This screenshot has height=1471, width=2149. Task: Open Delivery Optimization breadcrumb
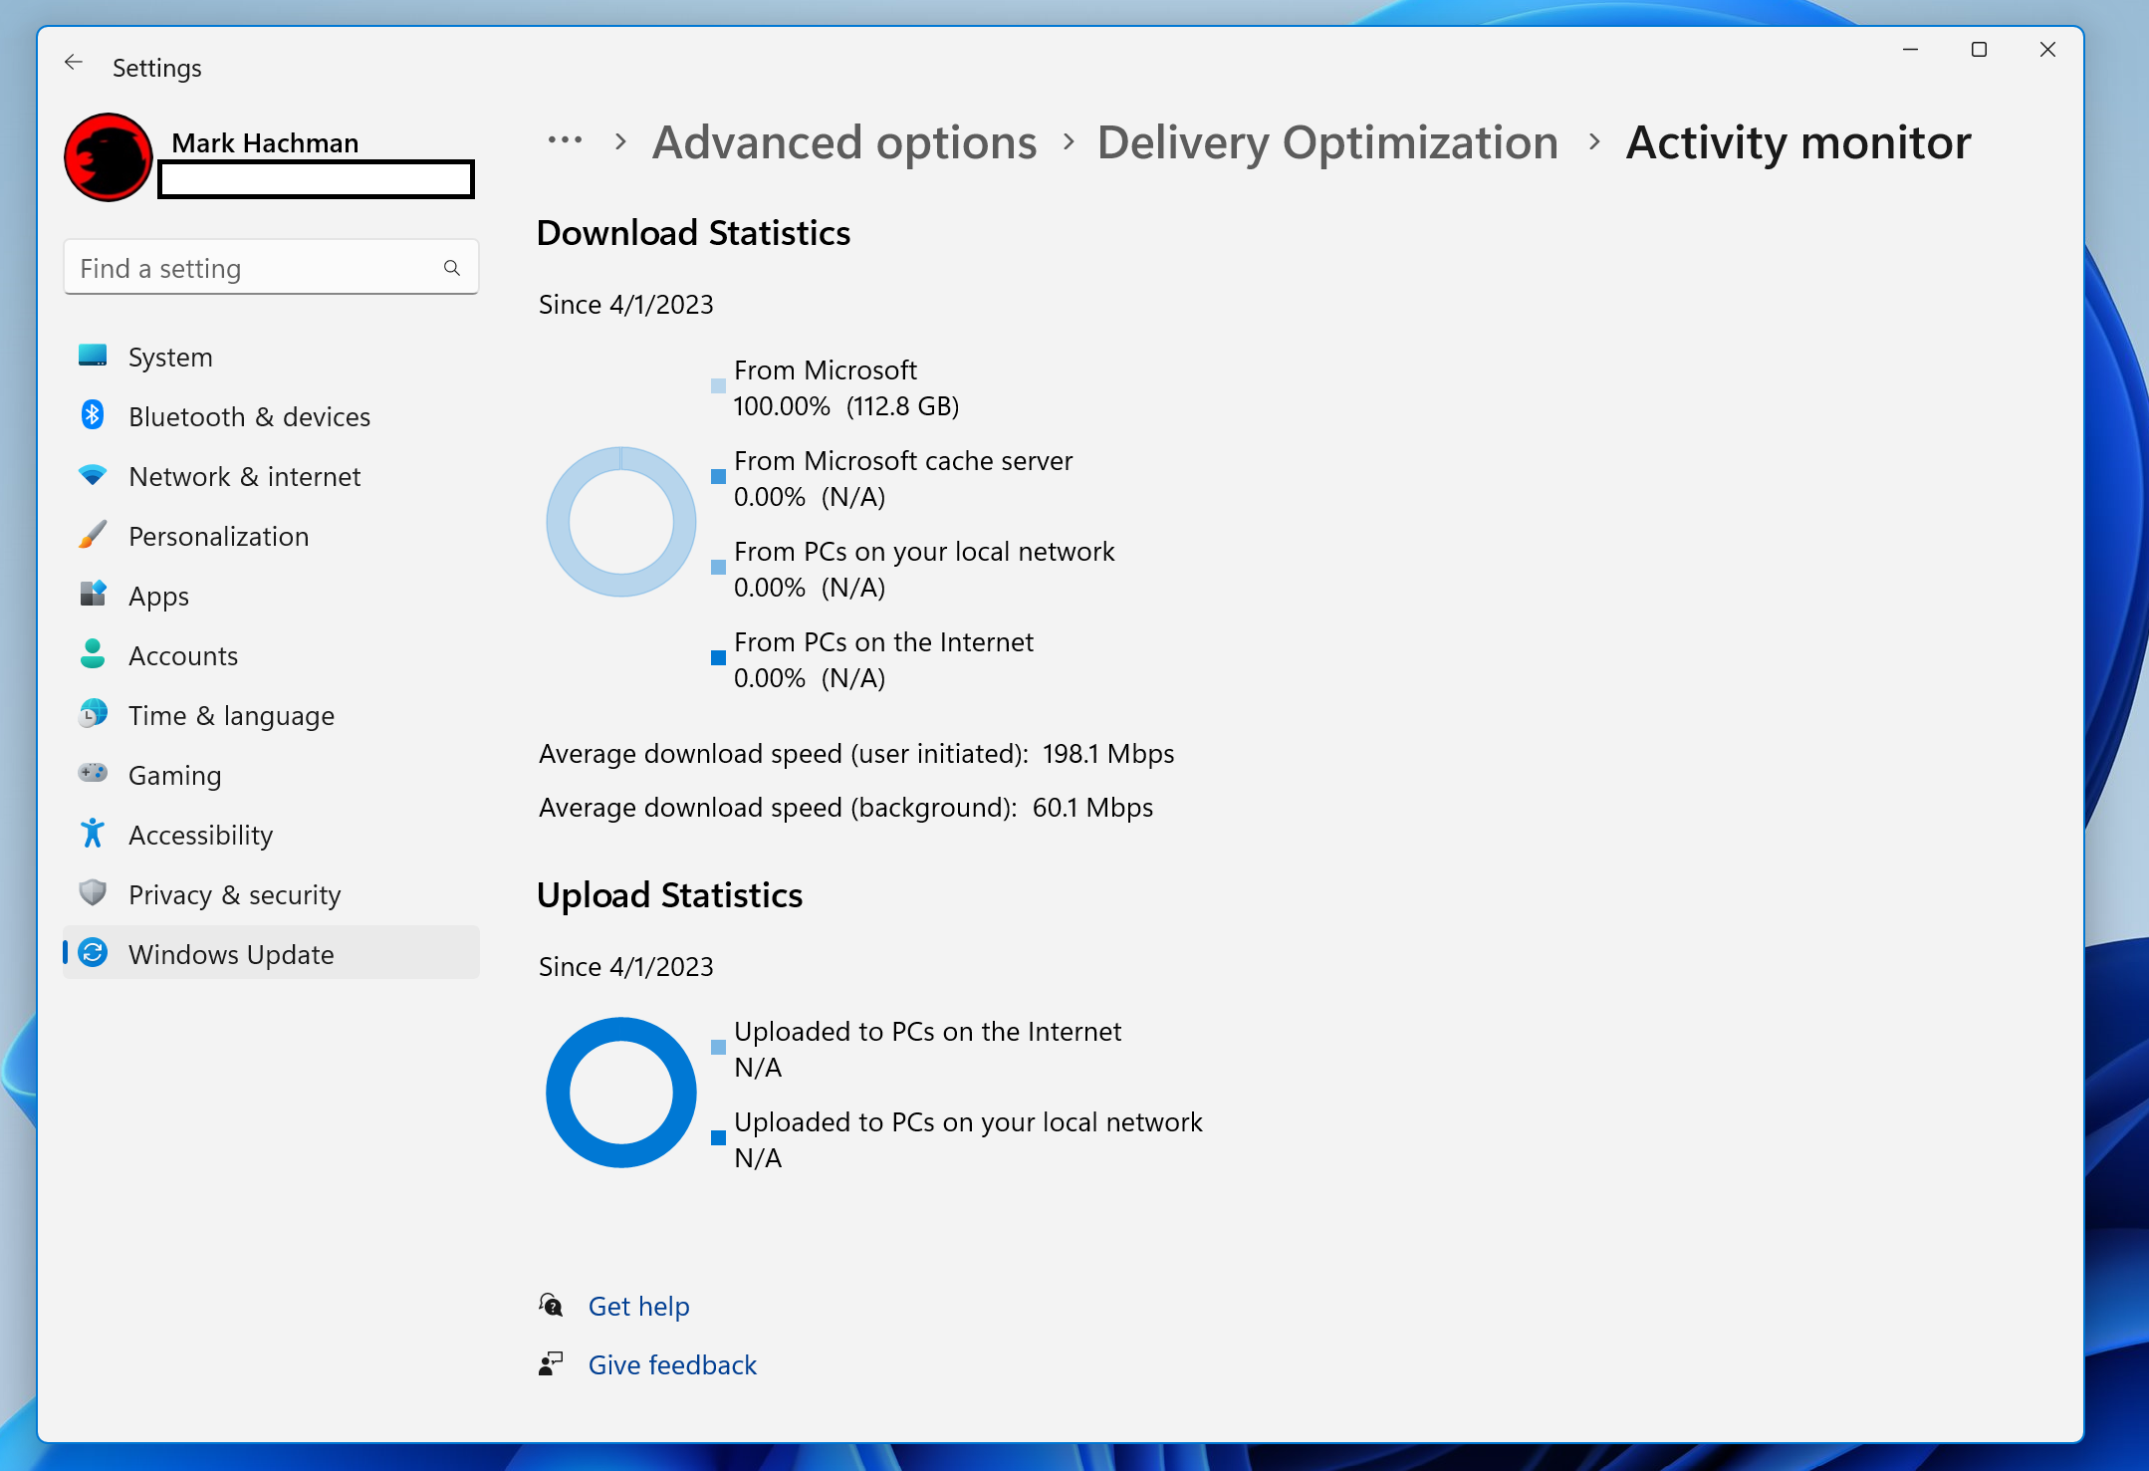1326,143
